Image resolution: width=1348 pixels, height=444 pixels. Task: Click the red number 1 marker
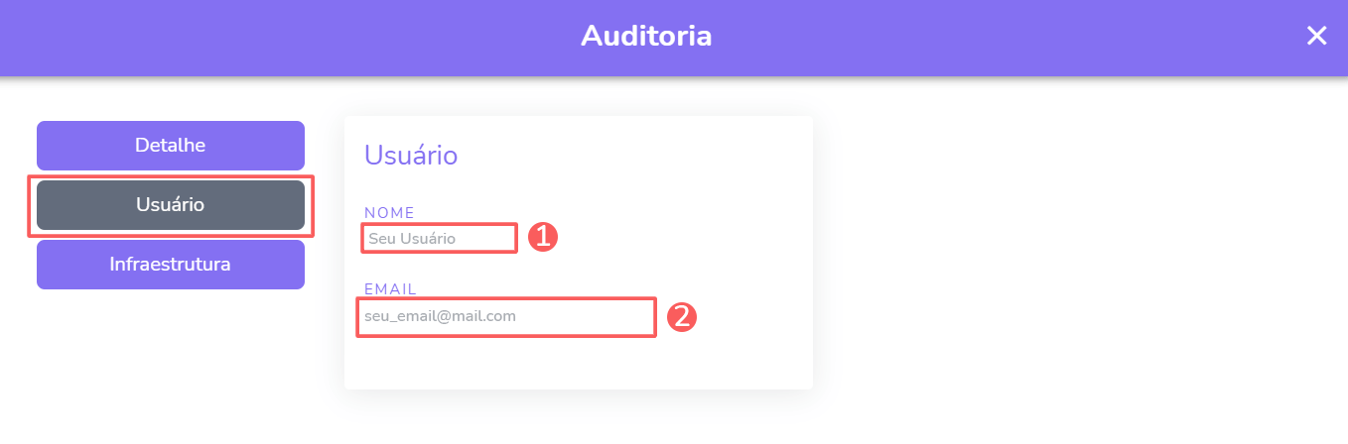[543, 237]
